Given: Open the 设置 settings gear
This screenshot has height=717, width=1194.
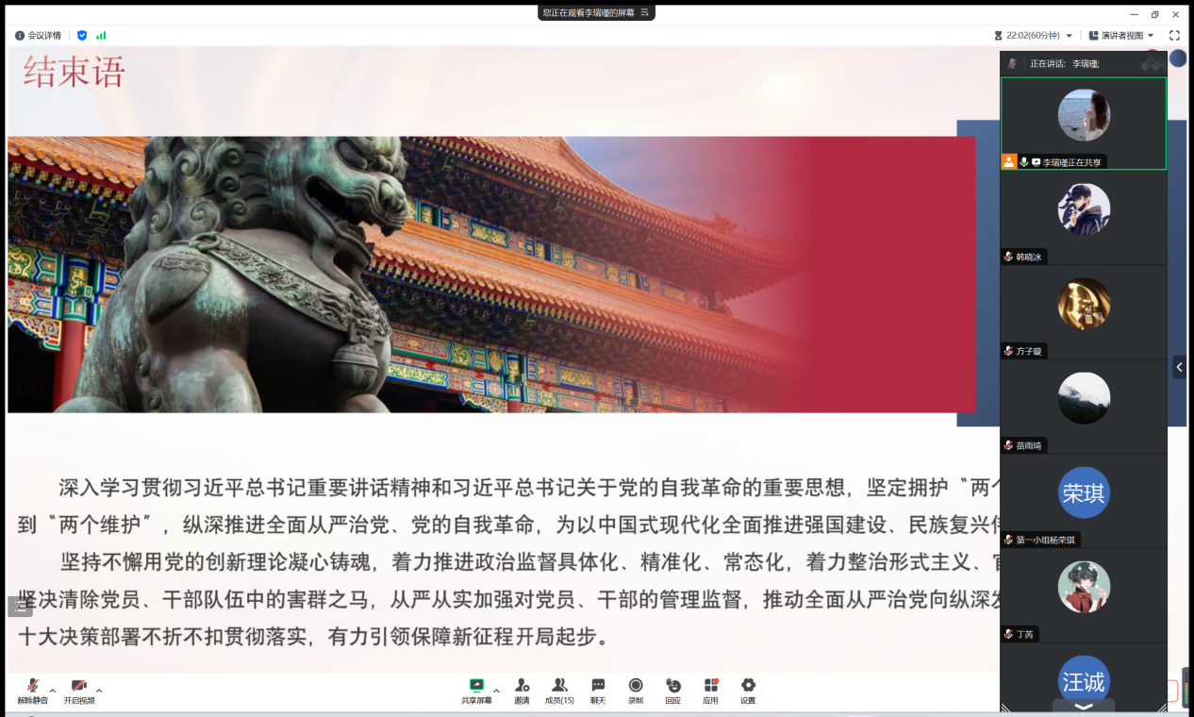Looking at the screenshot, I should point(748,690).
